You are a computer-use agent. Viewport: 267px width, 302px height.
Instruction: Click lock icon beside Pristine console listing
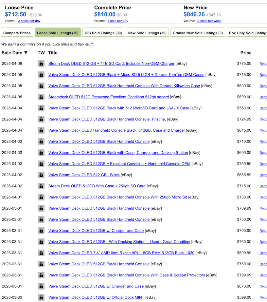click(41, 119)
